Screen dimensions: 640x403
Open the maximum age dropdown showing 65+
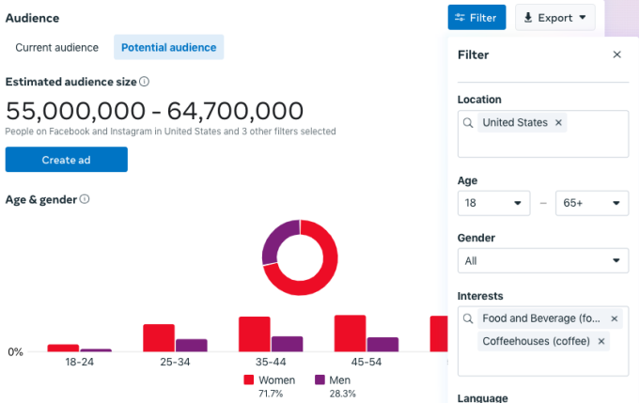coord(592,203)
